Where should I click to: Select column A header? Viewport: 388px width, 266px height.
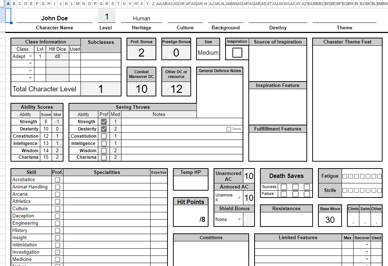pos(8,4)
